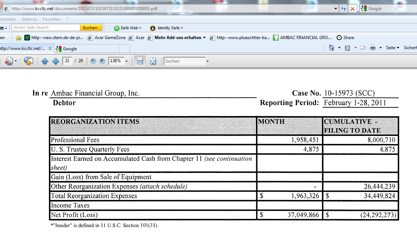417x234 pixels.
Task: Click the Norton Safe Search input box
Action: click(46, 27)
